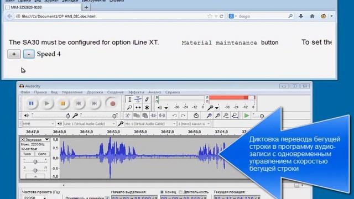Click the Silence audio icon

pyautogui.click(x=162, y=116)
